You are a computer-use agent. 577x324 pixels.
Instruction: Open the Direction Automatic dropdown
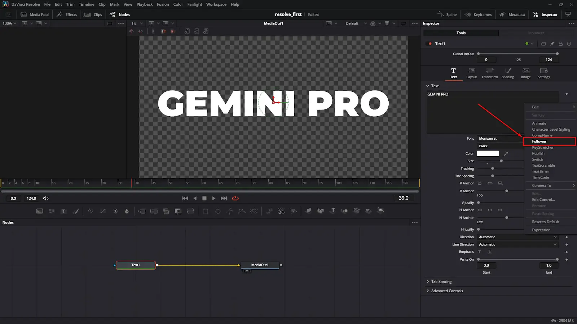click(517, 237)
